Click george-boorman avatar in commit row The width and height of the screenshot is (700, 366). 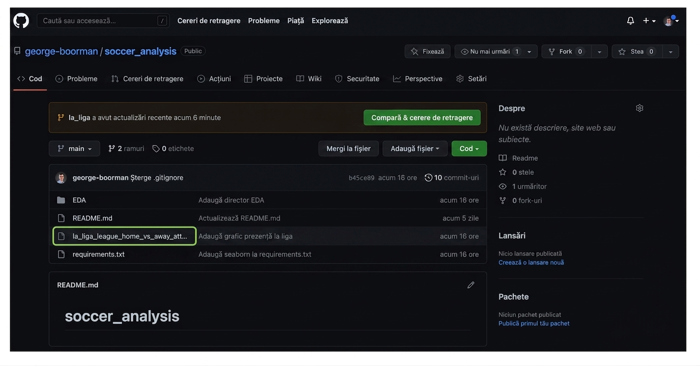click(61, 178)
